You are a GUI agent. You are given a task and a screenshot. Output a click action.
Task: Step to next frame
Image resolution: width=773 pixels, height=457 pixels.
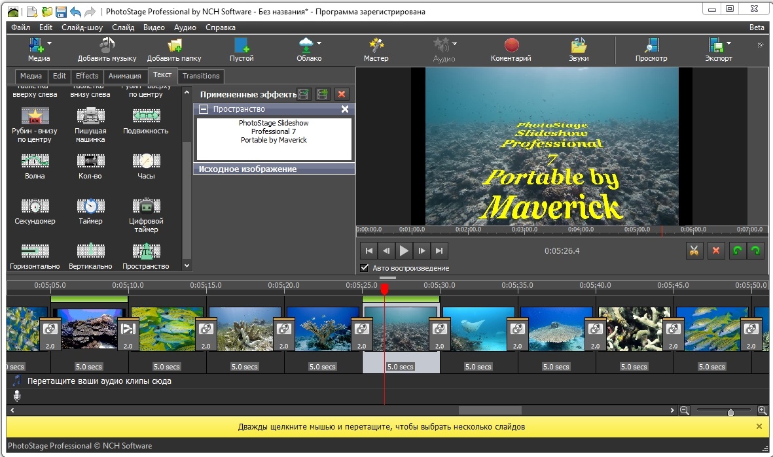[422, 250]
